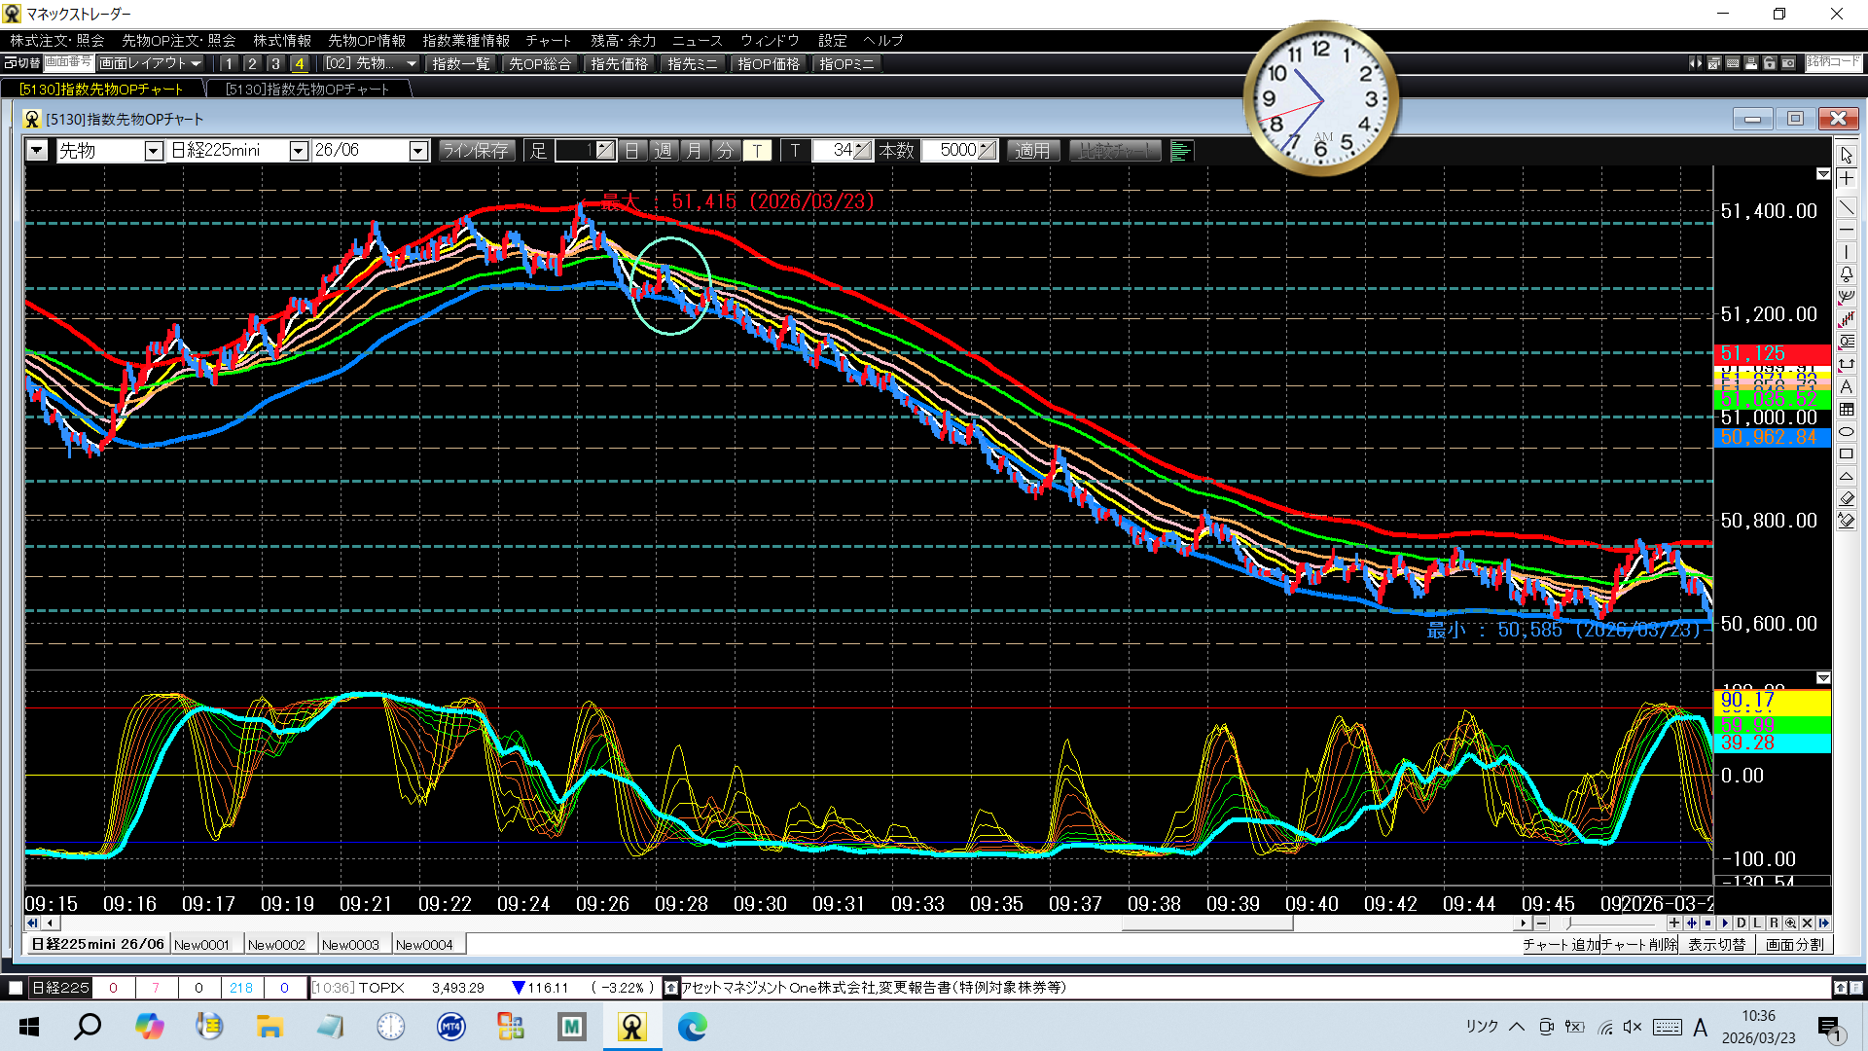The image size is (1868, 1051).
Task: Open the 日経225mini instrument dropdown
Action: [x=299, y=151]
